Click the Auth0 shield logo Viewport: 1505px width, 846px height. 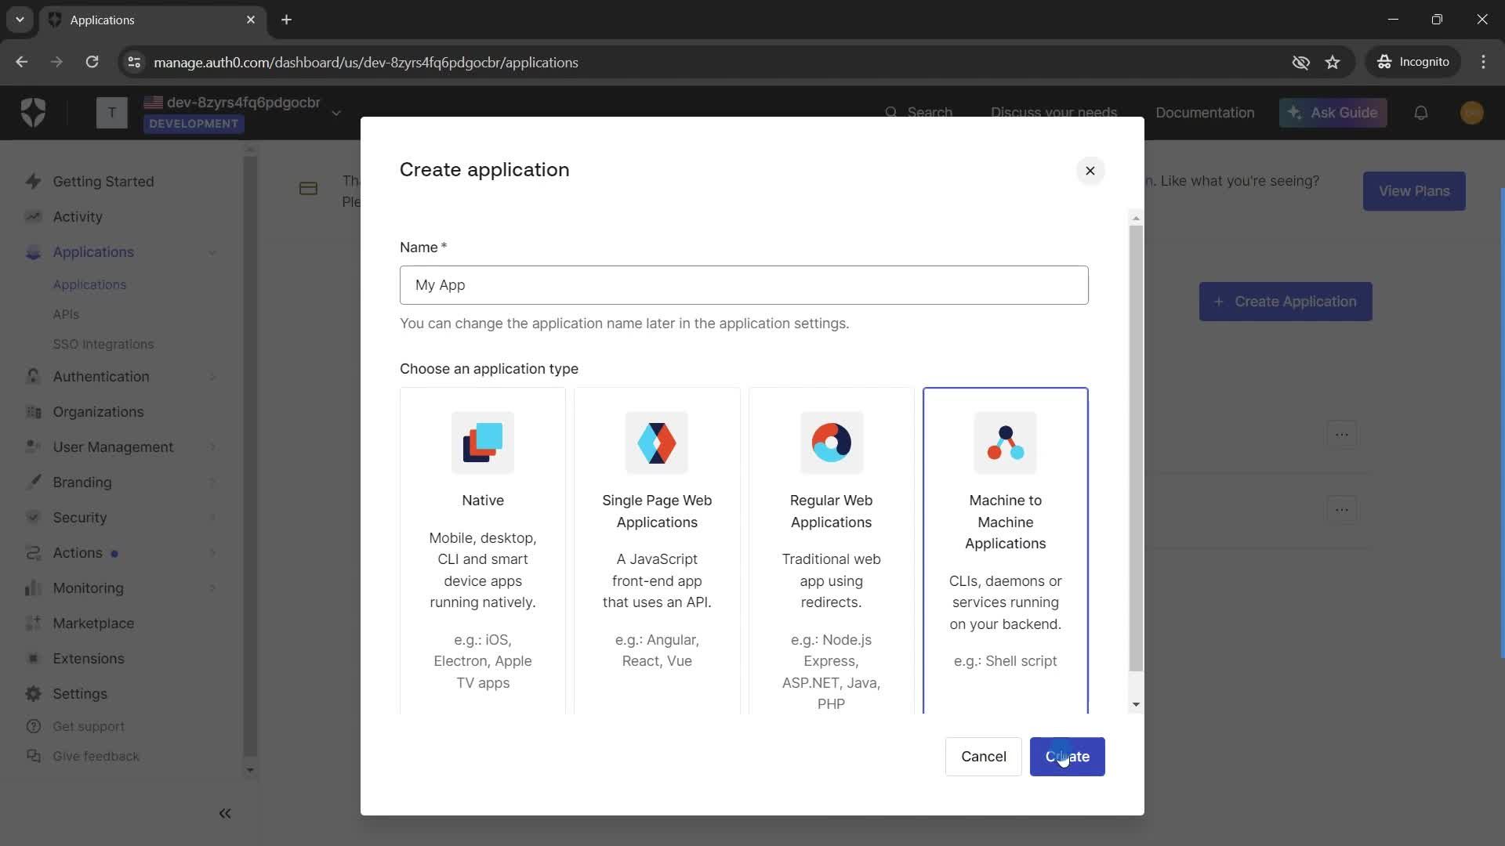pyautogui.click(x=33, y=113)
